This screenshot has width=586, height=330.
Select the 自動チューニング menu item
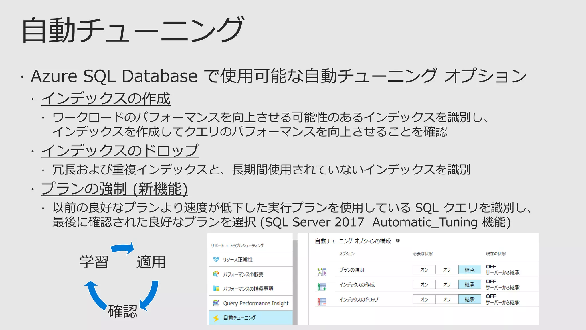pos(251,318)
